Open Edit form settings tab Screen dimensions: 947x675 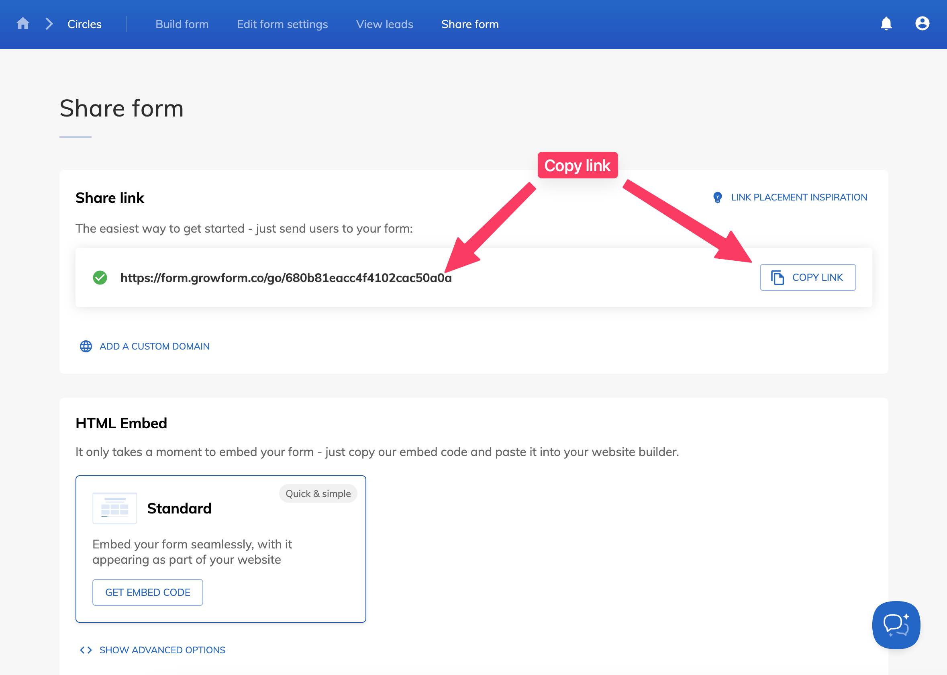pos(282,25)
